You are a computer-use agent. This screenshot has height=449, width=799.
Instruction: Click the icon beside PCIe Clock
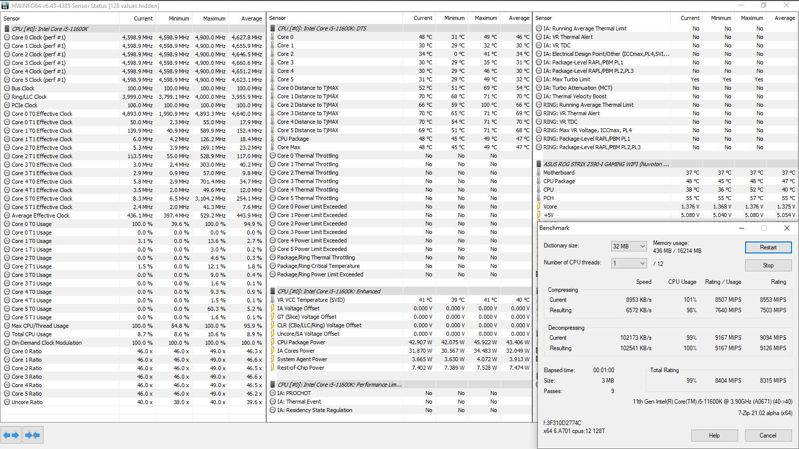coord(7,105)
